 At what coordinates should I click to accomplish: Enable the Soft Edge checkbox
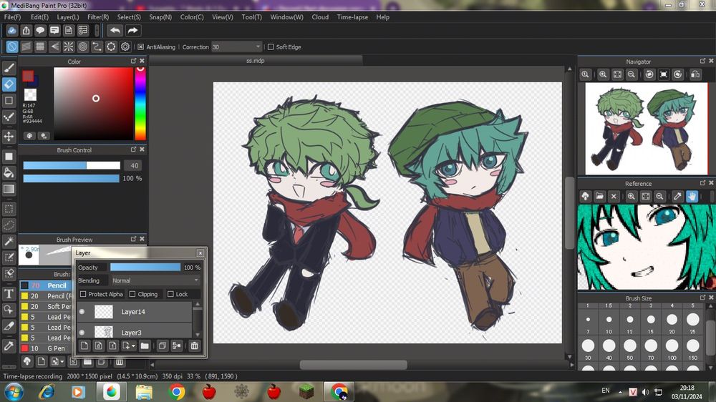[x=271, y=47]
